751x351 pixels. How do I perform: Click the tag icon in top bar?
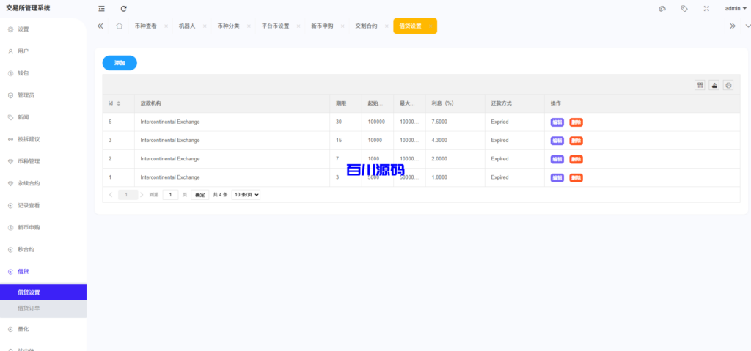[684, 9]
